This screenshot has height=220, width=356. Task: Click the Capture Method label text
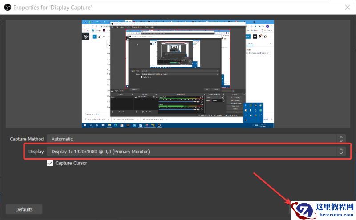click(27, 139)
